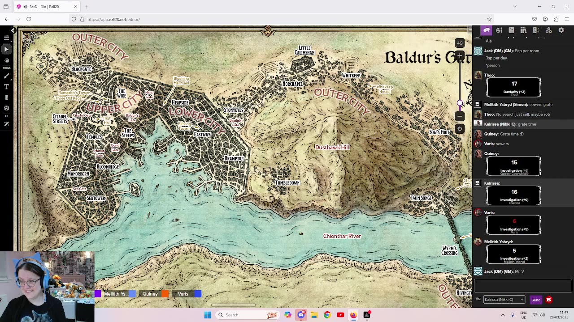Click the Chionthar River map label

tap(342, 236)
